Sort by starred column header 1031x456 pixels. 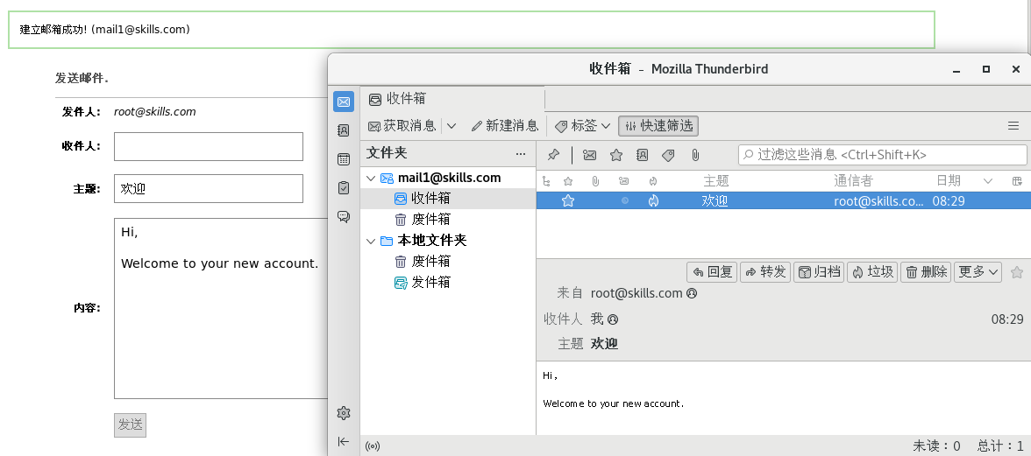tap(568, 181)
